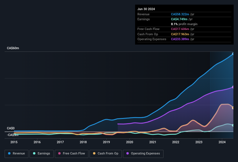Click the Operating Expenses label in tooltip
238x162 pixels.
pyautogui.click(x=152, y=39)
